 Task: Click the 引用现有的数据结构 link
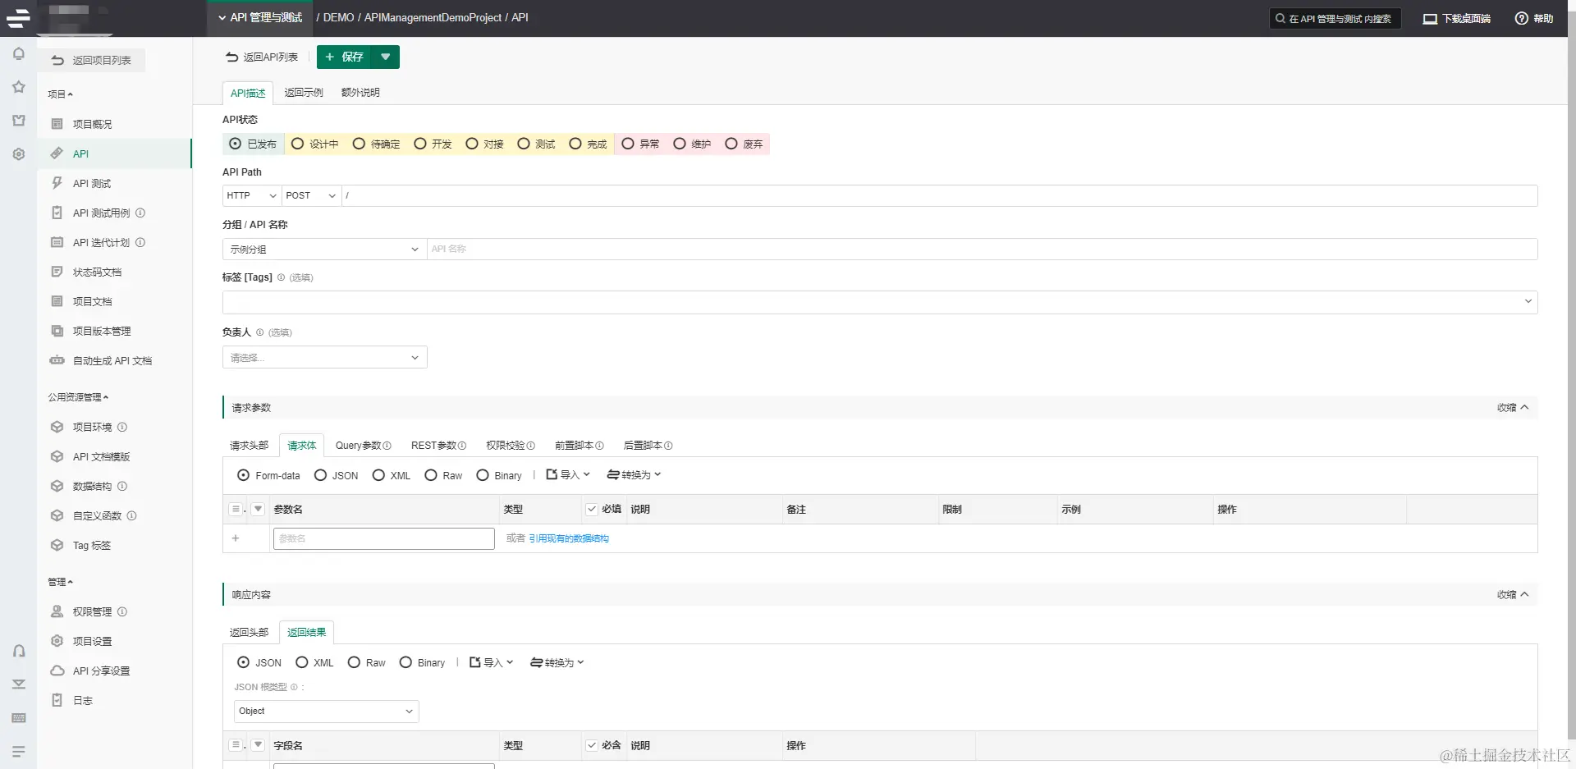569,538
